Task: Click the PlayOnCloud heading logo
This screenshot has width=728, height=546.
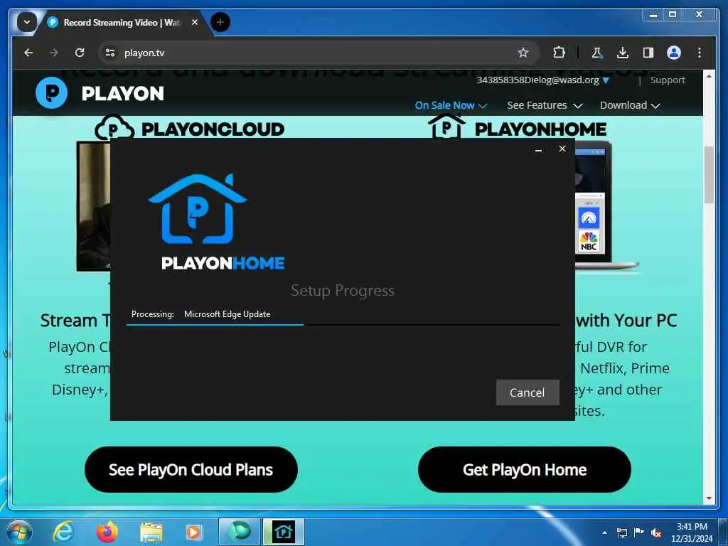Action: (x=189, y=128)
